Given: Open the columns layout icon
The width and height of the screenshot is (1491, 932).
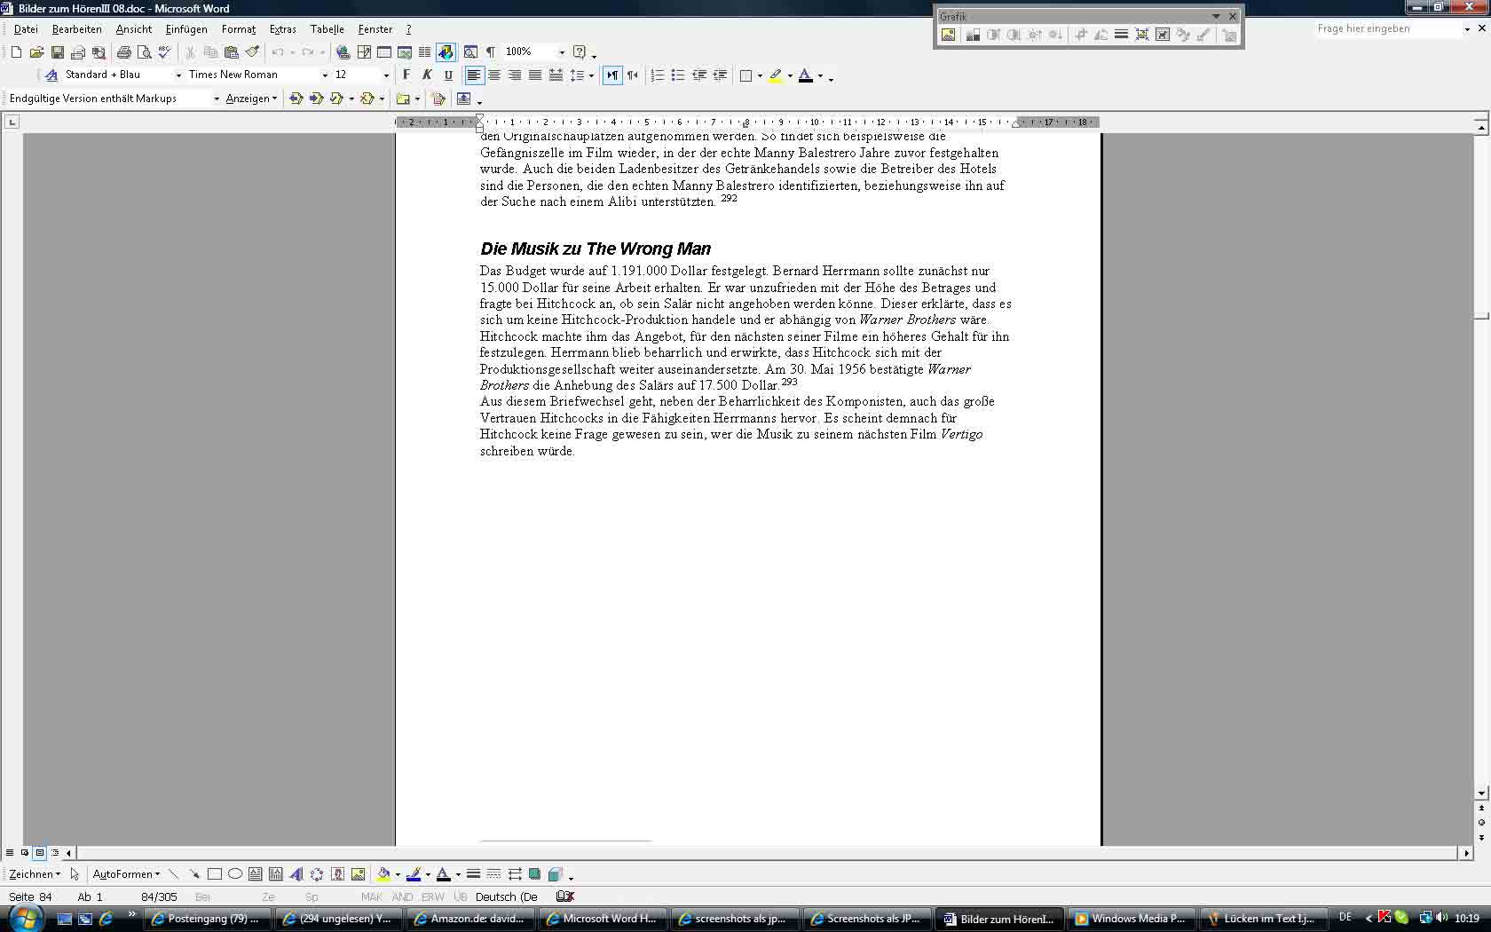Looking at the screenshot, I should click(425, 52).
